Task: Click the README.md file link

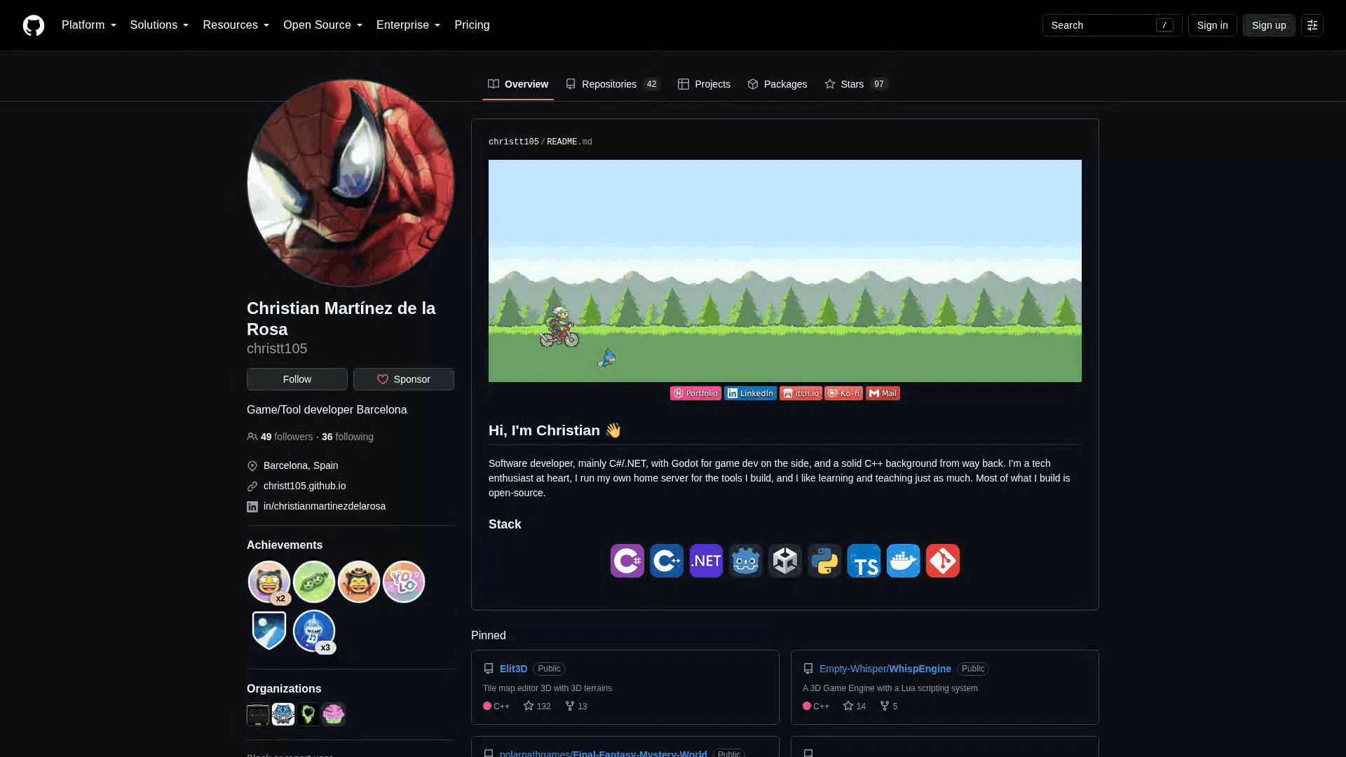Action: (569, 142)
